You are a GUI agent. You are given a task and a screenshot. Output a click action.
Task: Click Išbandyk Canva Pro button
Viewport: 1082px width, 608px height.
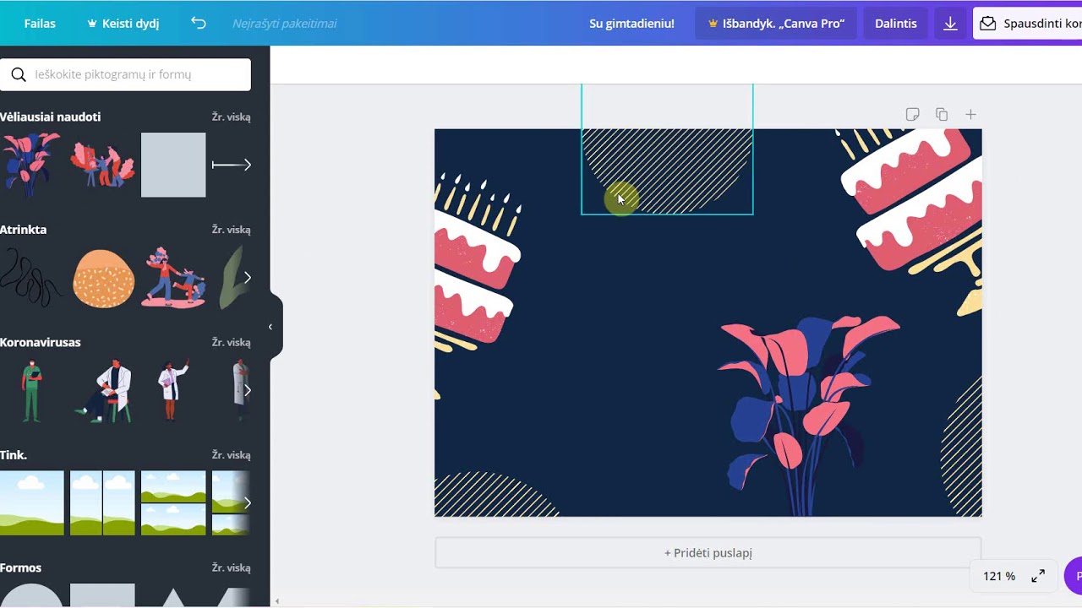[x=776, y=24]
